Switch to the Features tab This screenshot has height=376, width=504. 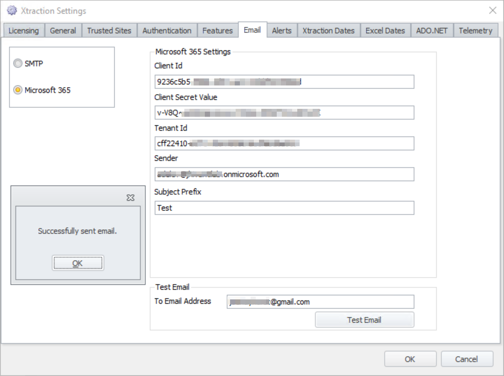pos(217,30)
